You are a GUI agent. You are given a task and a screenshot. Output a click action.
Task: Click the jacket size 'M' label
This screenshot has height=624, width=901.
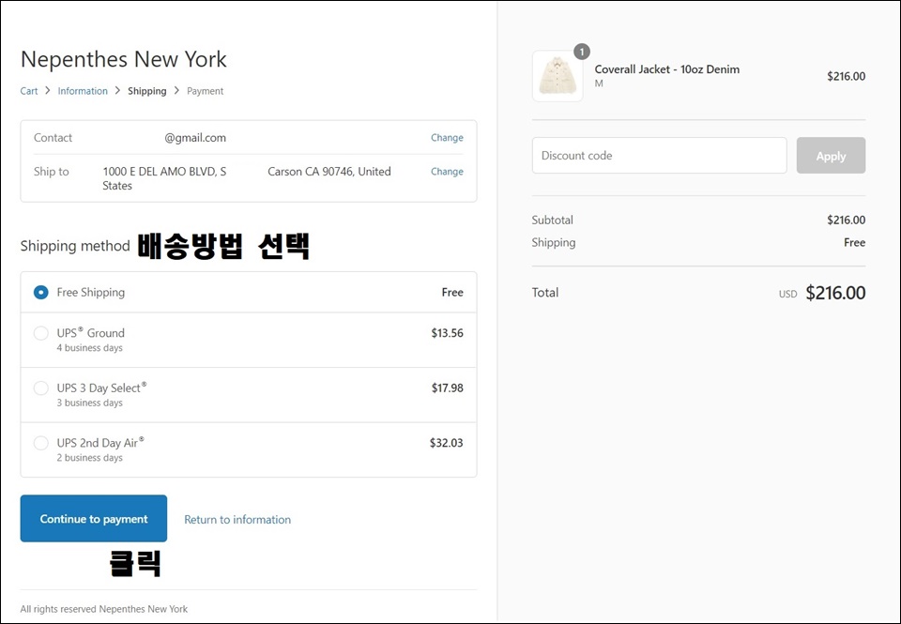coord(599,84)
